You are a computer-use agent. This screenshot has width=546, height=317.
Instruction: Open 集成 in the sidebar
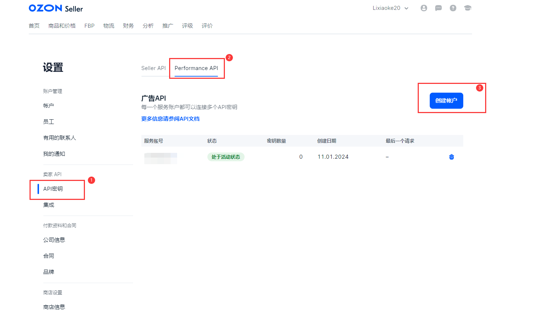48,205
